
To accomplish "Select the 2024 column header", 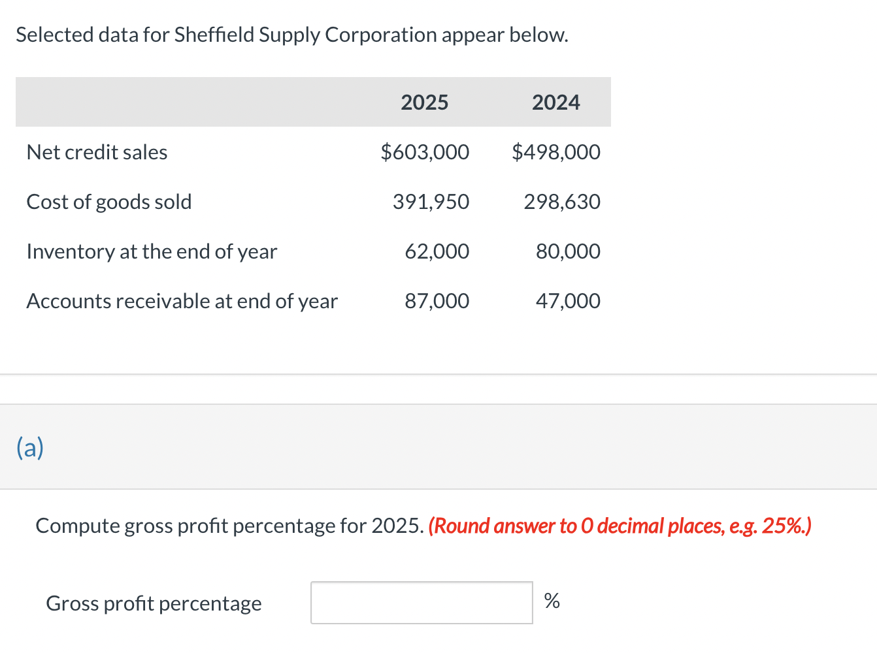I will tap(555, 102).
